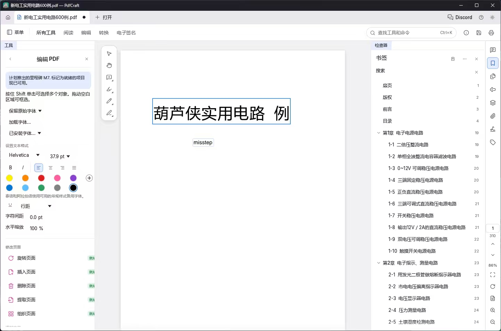Viewport: 501px width, 331px height.
Task: Open the layers panel icon
Action: pos(493,103)
